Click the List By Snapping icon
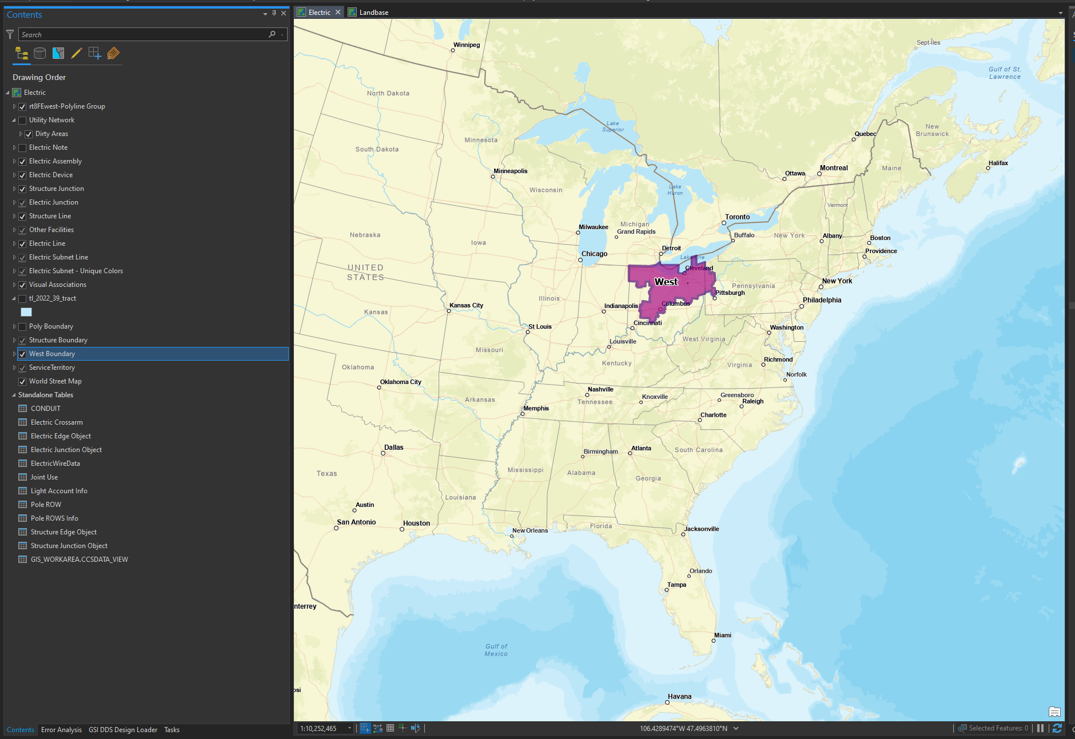Screen dimensions: 1075x739 click(94, 53)
